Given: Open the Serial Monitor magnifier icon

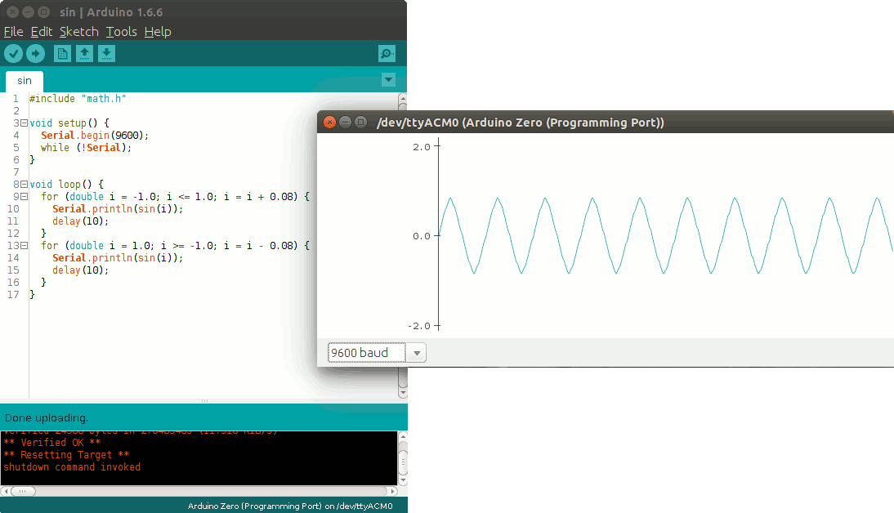Looking at the screenshot, I should 387,54.
